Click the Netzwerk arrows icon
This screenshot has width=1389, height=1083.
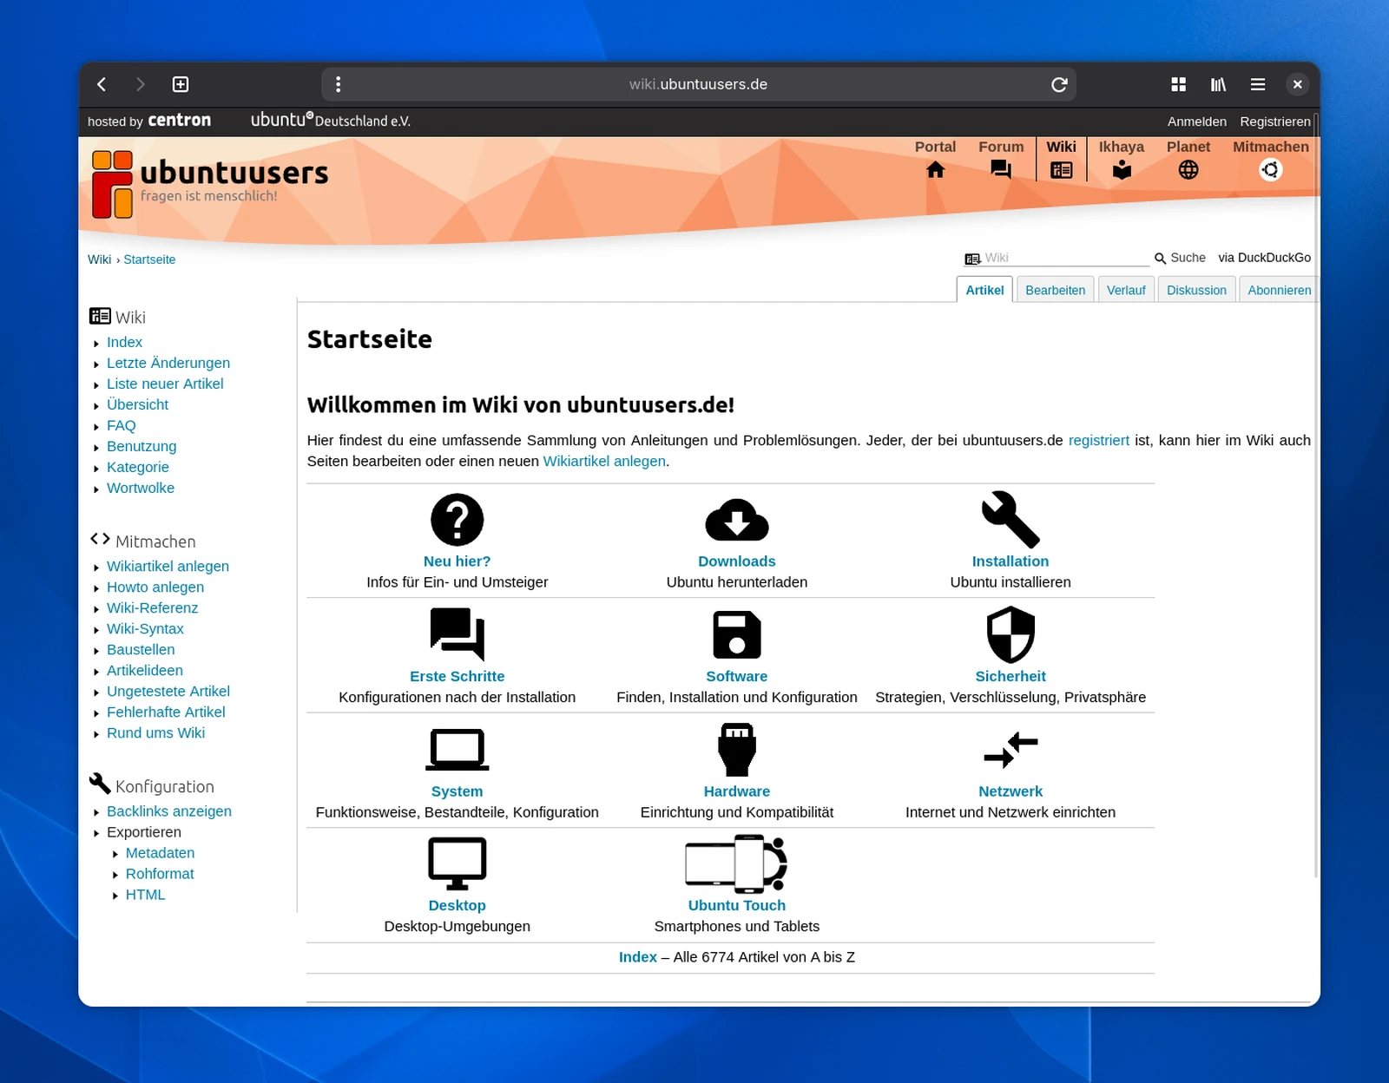[1010, 750]
